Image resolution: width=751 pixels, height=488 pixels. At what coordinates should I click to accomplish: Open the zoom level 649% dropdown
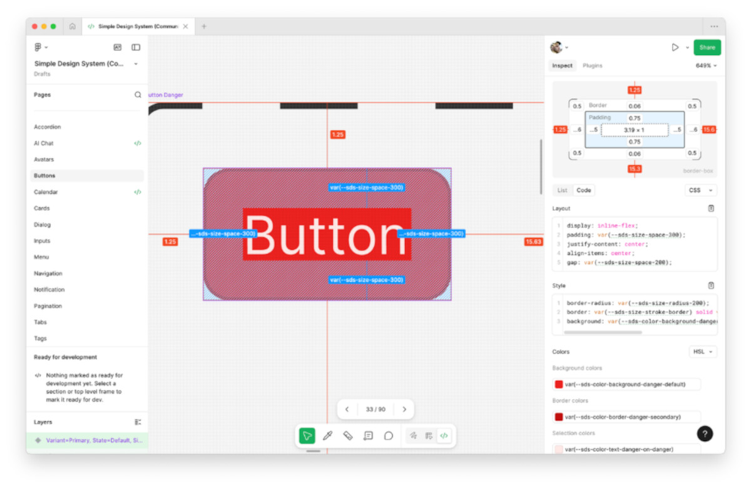(x=707, y=66)
